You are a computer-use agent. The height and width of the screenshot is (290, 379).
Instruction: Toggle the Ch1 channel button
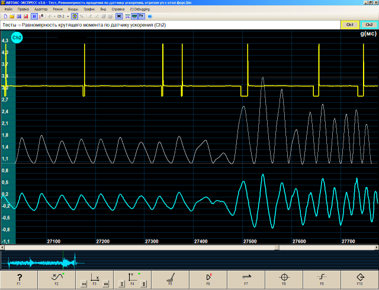click(349, 25)
